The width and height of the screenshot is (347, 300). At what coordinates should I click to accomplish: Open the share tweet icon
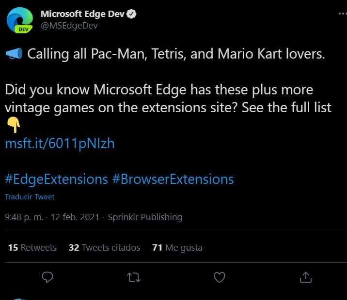click(306, 277)
